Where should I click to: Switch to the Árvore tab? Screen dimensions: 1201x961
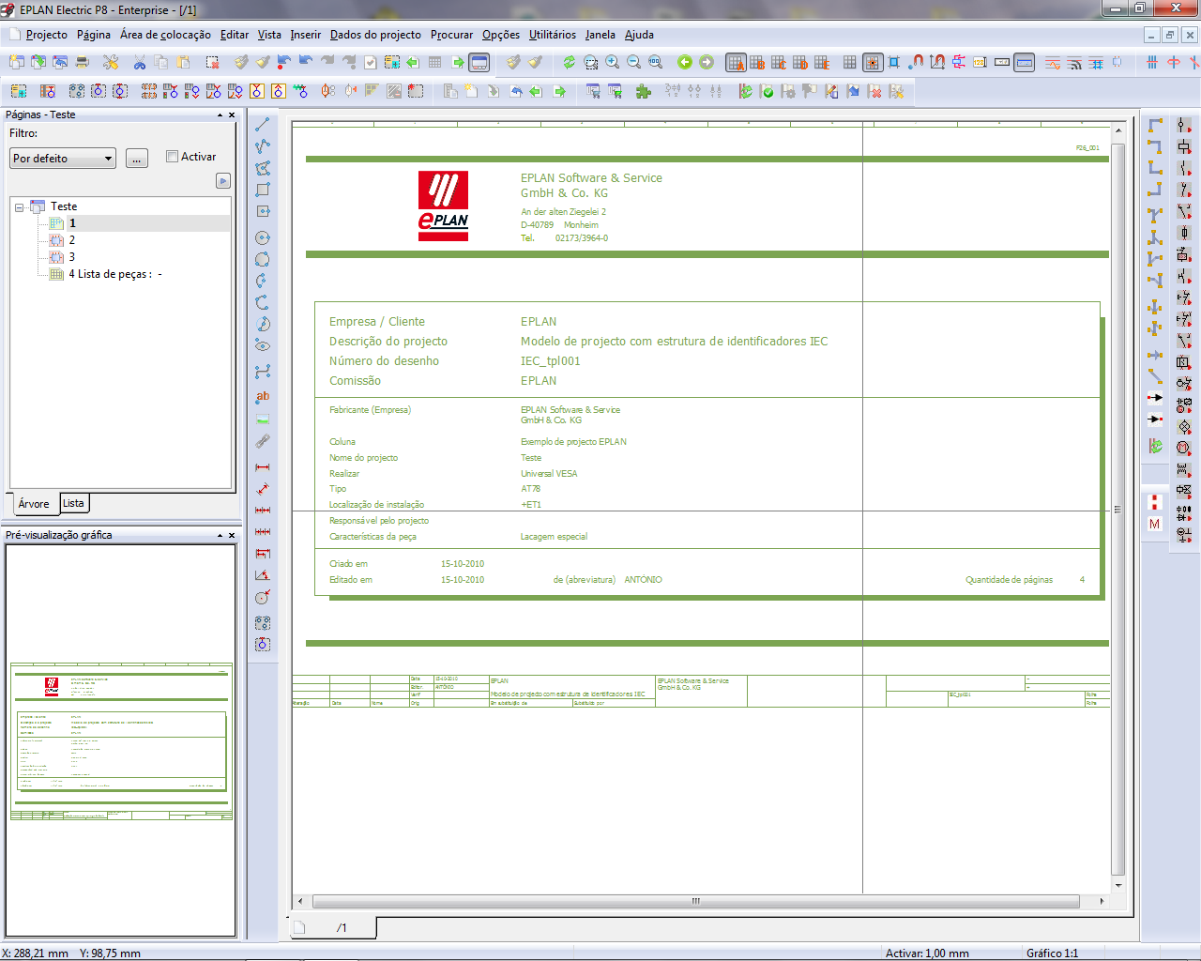coord(34,504)
